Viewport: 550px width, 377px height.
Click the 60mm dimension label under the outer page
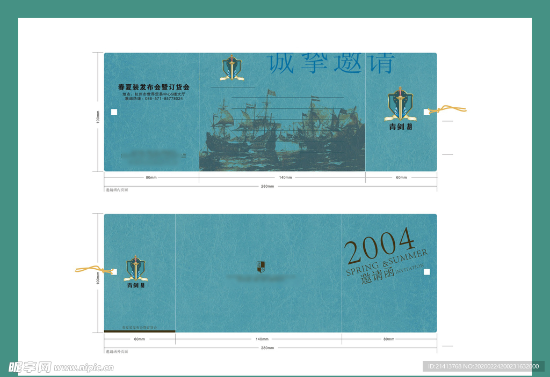pyautogui.click(x=139, y=339)
